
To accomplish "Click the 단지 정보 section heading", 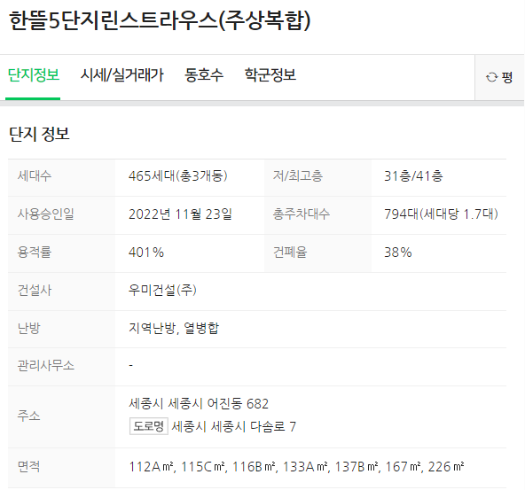I will (39, 135).
